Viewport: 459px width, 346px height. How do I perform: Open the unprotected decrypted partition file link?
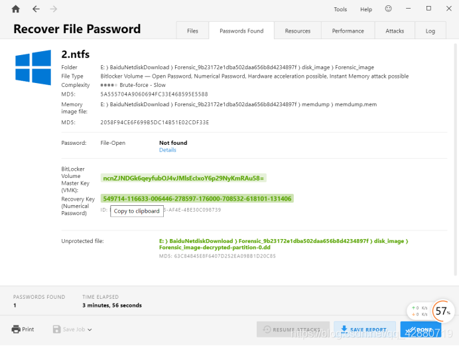283,244
